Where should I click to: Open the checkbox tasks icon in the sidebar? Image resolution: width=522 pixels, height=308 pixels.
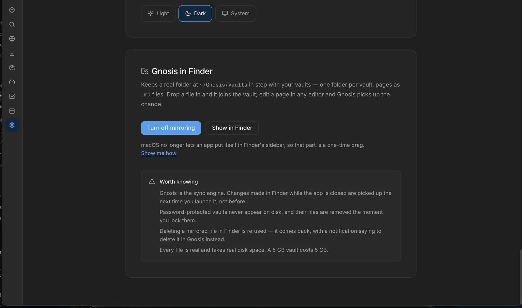[12, 96]
